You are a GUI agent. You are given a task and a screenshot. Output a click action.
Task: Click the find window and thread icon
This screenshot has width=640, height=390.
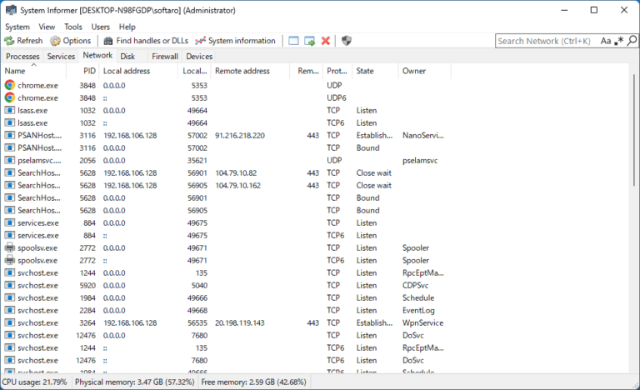click(x=310, y=41)
